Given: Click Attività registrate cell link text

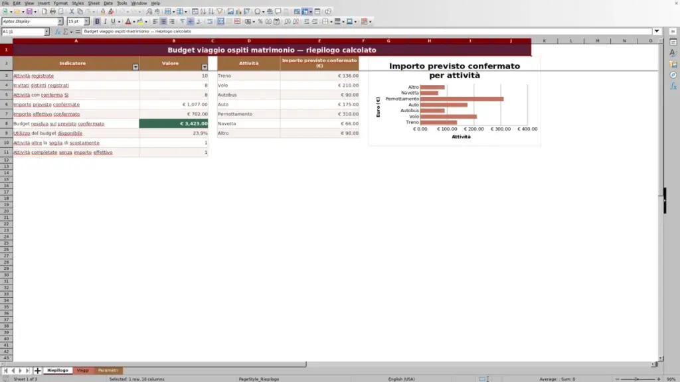Looking at the screenshot, I should point(33,76).
